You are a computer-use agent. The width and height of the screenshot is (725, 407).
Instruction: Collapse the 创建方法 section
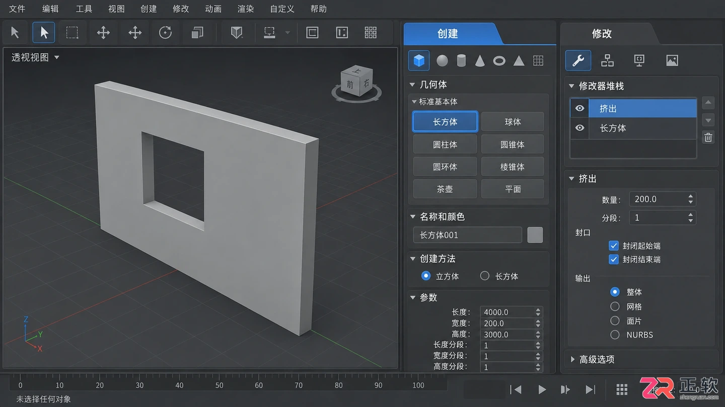tap(413, 259)
